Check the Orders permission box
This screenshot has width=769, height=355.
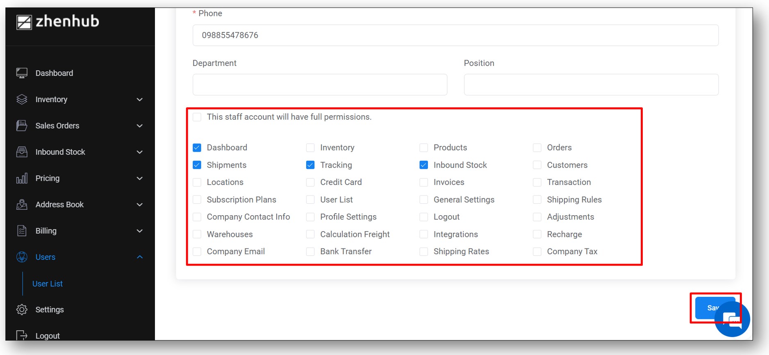point(537,148)
